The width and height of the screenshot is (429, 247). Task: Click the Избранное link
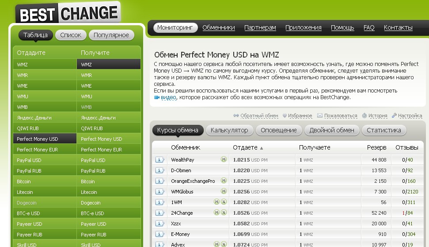(x=300, y=116)
